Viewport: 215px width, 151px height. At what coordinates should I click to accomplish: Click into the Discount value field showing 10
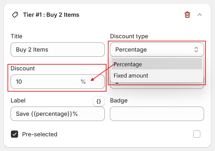coord(44,82)
